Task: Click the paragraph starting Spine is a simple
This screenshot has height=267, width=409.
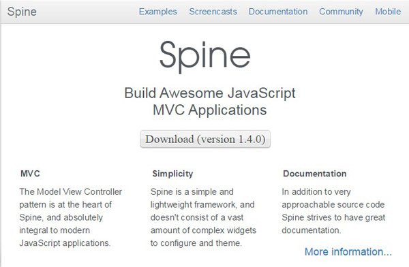Action: (203, 217)
